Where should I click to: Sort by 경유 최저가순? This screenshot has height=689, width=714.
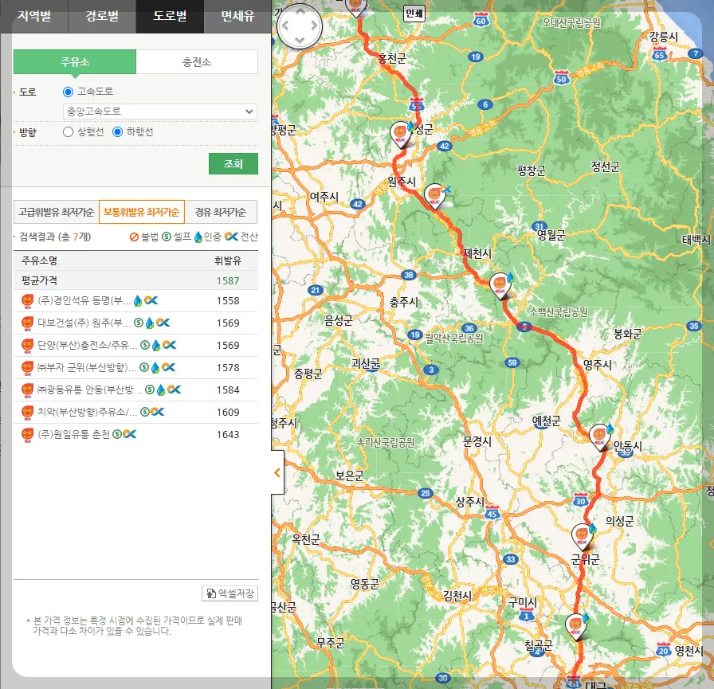(221, 212)
